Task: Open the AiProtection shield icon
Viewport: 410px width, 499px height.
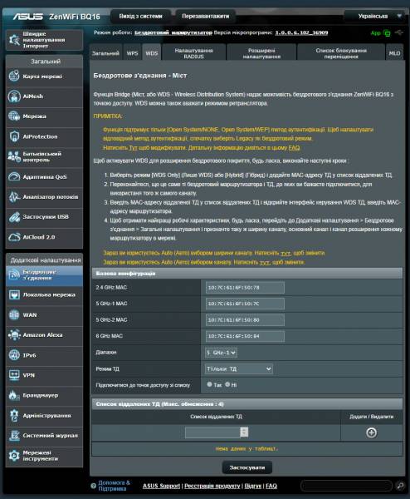Action: coord(14,136)
